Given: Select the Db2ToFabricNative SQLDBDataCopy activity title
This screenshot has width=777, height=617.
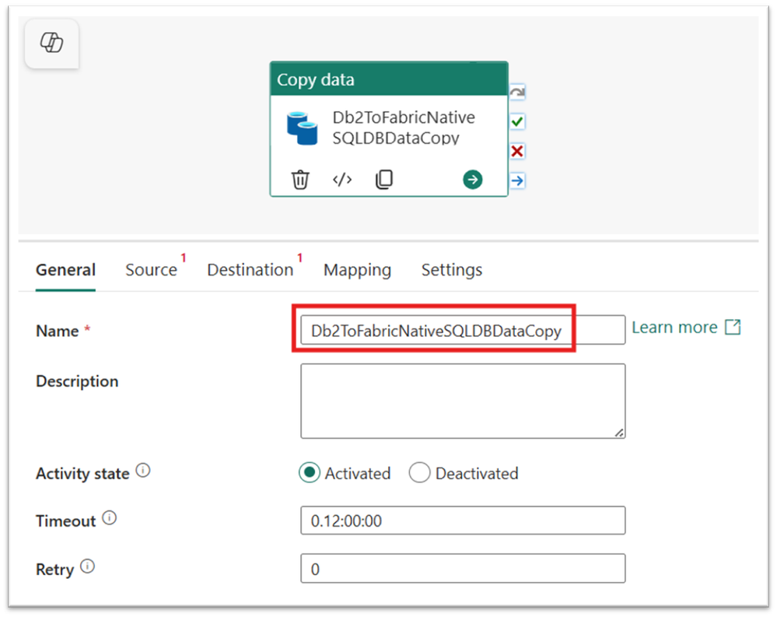Looking at the screenshot, I should click(x=404, y=128).
